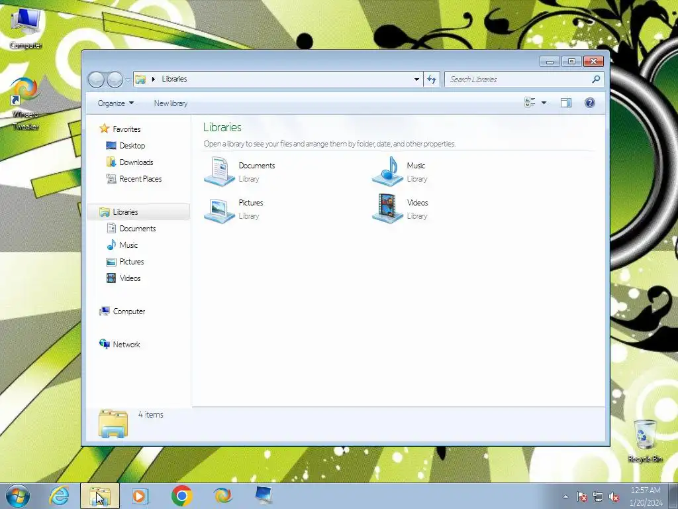Show the preview pane

pyautogui.click(x=566, y=103)
